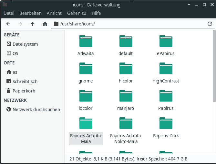Select the gnome folder icon

[x=86, y=68]
